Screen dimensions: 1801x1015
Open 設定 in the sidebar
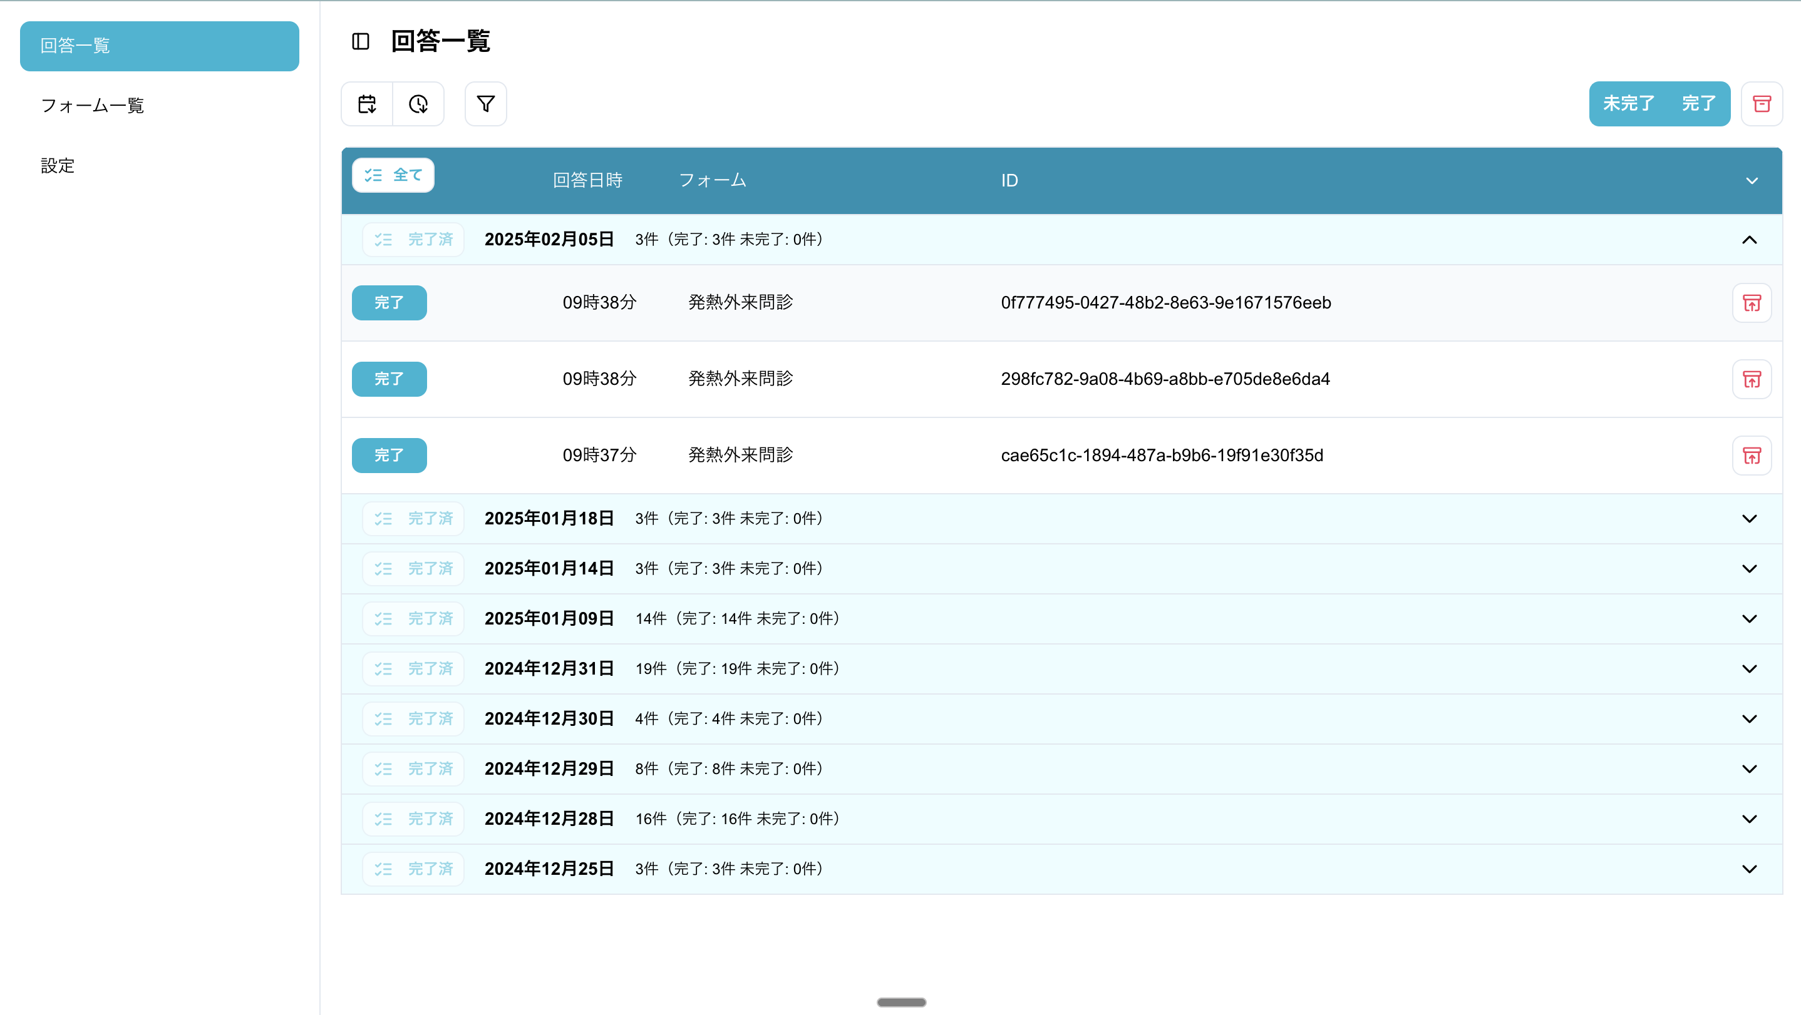[x=58, y=166]
